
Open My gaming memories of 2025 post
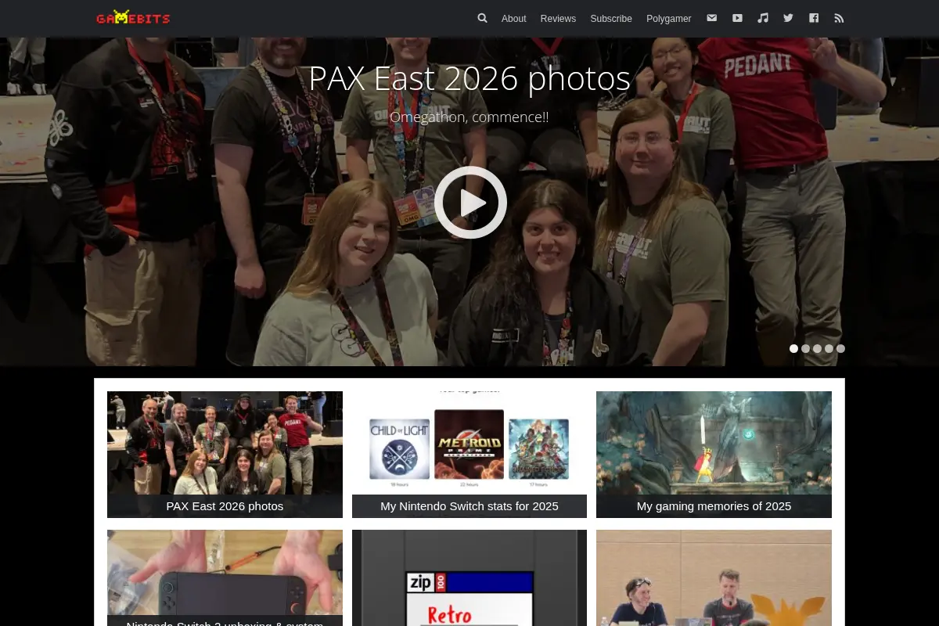coord(714,455)
